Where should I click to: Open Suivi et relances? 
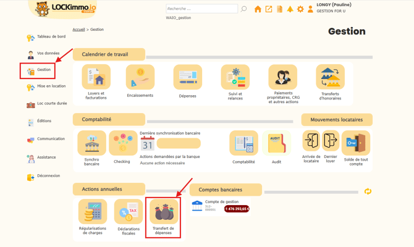(235, 78)
